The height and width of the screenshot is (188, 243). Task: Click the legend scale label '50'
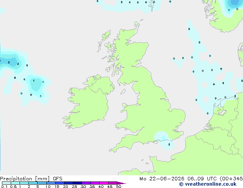pos(118,186)
